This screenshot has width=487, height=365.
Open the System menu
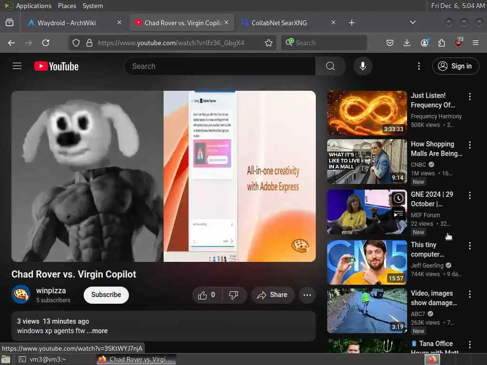pos(93,6)
